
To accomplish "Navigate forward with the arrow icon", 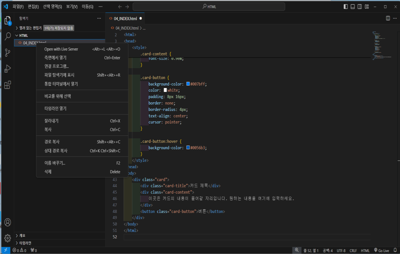I will coord(127,6).
